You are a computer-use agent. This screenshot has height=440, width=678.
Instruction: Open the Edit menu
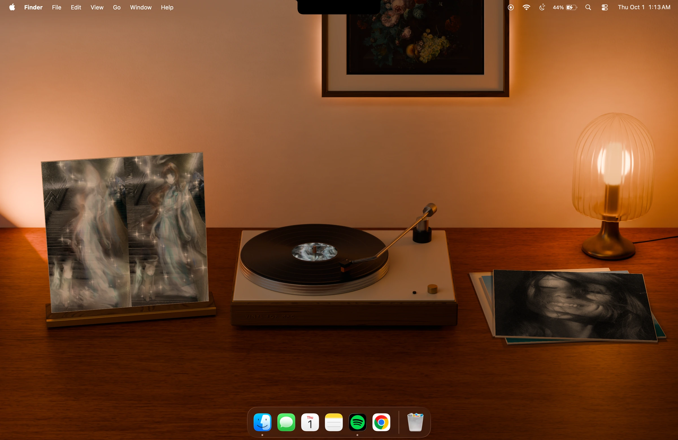click(x=76, y=7)
